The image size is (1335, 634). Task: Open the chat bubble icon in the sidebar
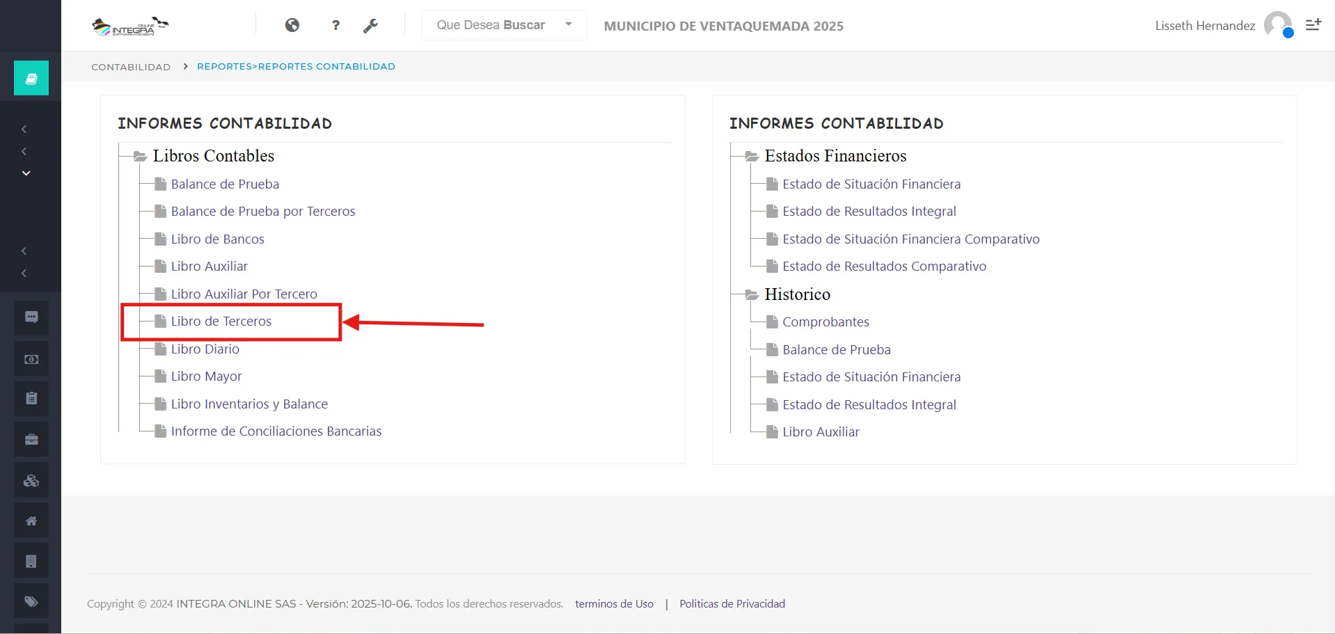(x=31, y=317)
